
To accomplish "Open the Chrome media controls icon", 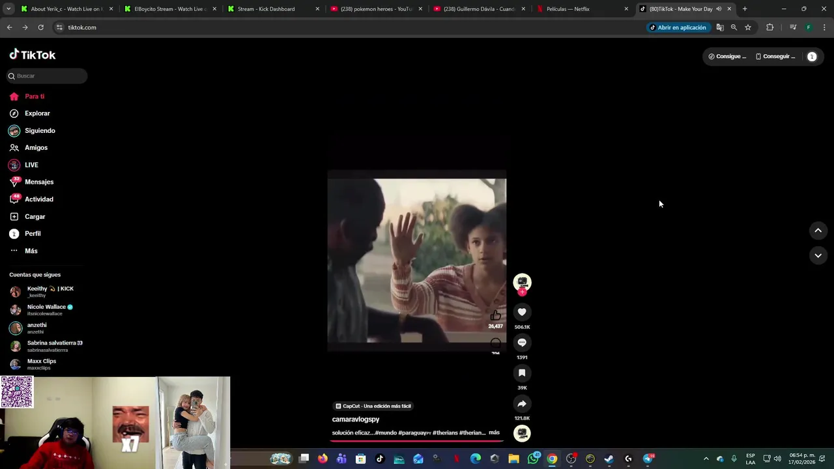I will point(793,27).
